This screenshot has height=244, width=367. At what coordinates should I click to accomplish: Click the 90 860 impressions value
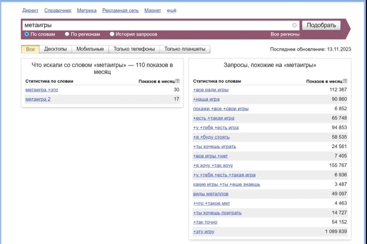[x=339, y=99]
